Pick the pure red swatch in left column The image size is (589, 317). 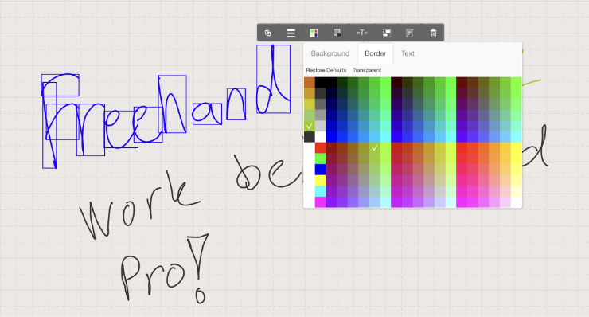320,148
